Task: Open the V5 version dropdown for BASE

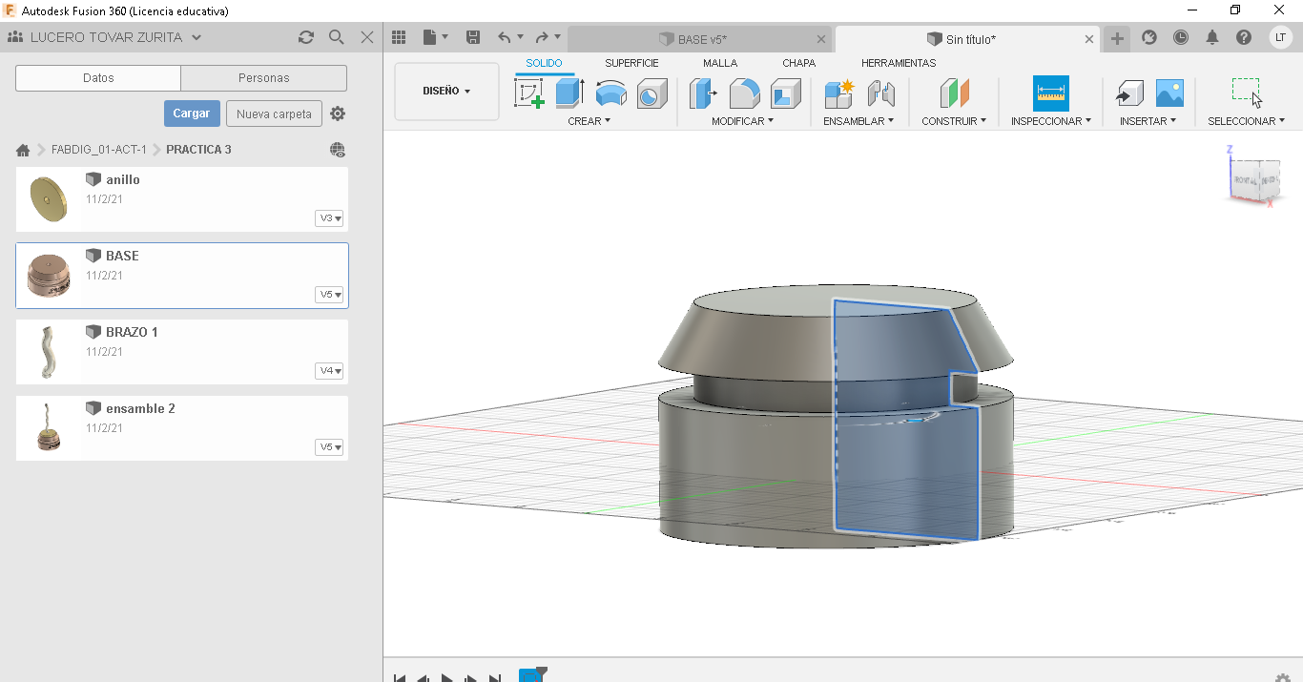Action: (x=329, y=295)
